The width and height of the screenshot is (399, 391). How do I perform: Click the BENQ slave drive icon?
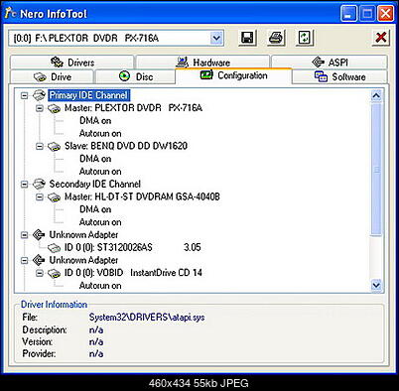(54, 146)
